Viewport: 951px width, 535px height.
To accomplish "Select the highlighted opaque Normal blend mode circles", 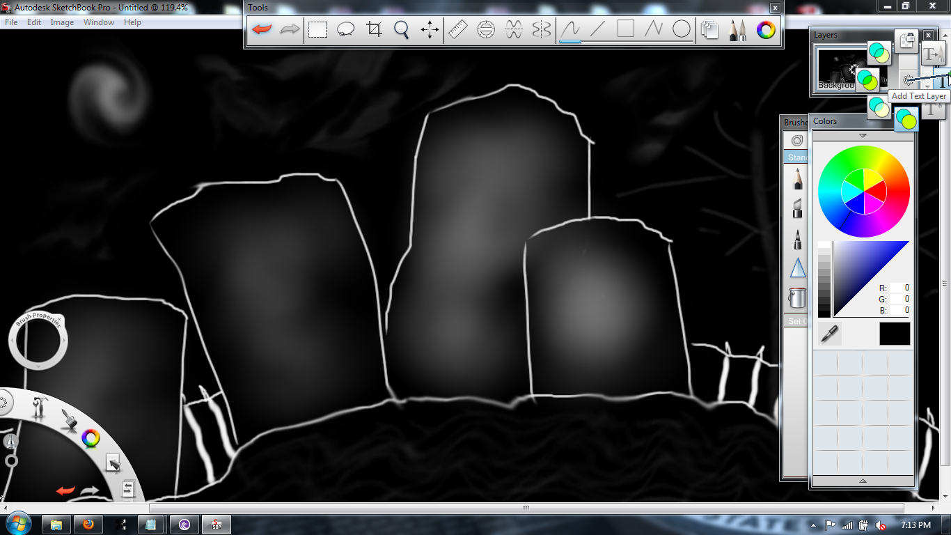I will (x=906, y=119).
